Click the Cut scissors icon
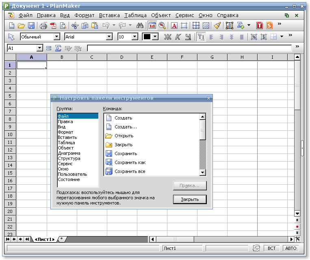The width and height of the screenshot is (310, 260). 75,26
